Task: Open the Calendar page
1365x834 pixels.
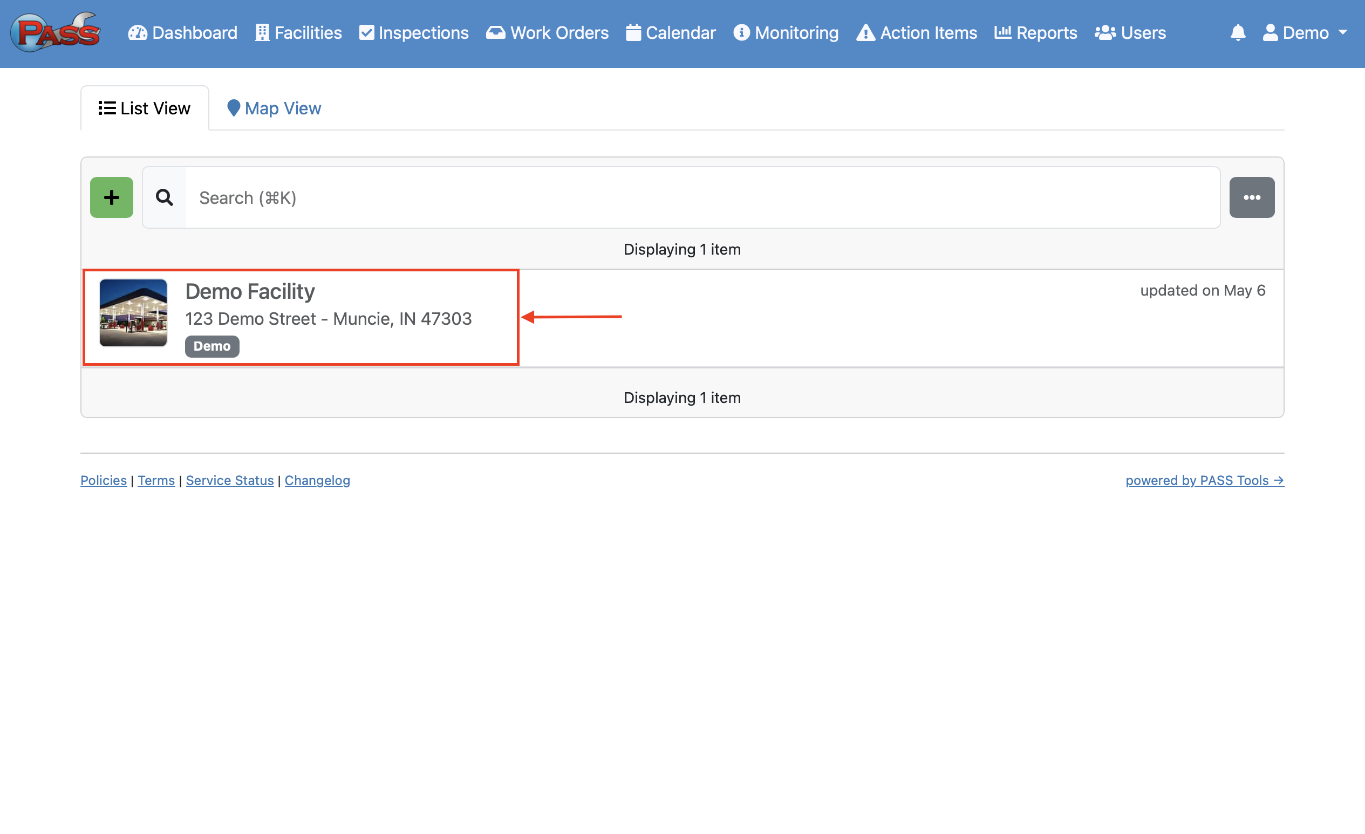Action: point(670,33)
